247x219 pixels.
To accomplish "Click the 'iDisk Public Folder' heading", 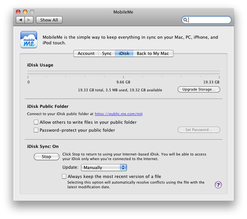I will pyautogui.click(x=48, y=107).
